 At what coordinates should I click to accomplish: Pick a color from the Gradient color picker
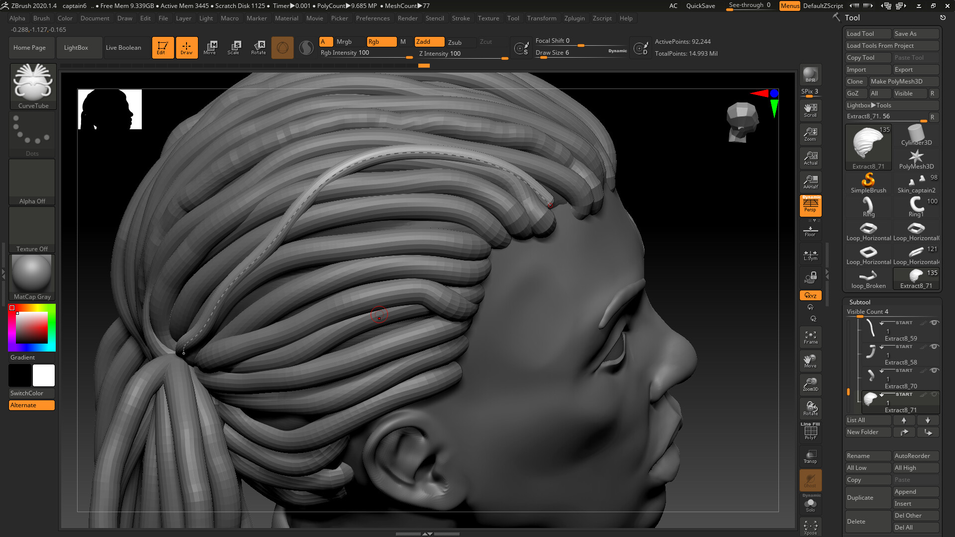click(31, 327)
